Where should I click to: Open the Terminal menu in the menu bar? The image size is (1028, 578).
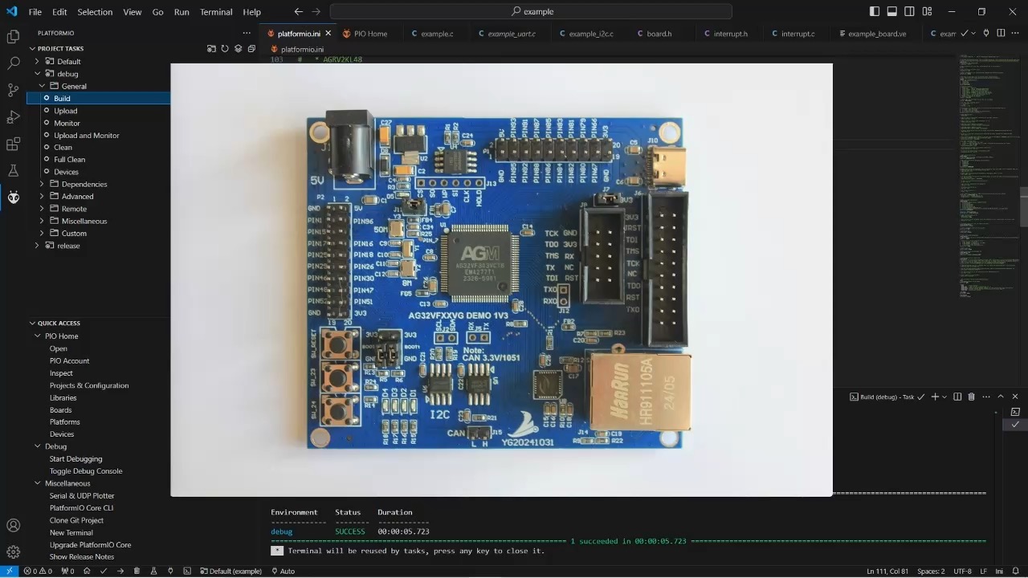coord(216,12)
